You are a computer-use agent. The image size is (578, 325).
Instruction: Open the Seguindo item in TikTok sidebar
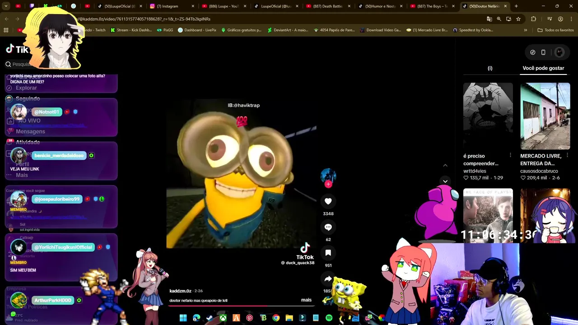click(x=28, y=98)
